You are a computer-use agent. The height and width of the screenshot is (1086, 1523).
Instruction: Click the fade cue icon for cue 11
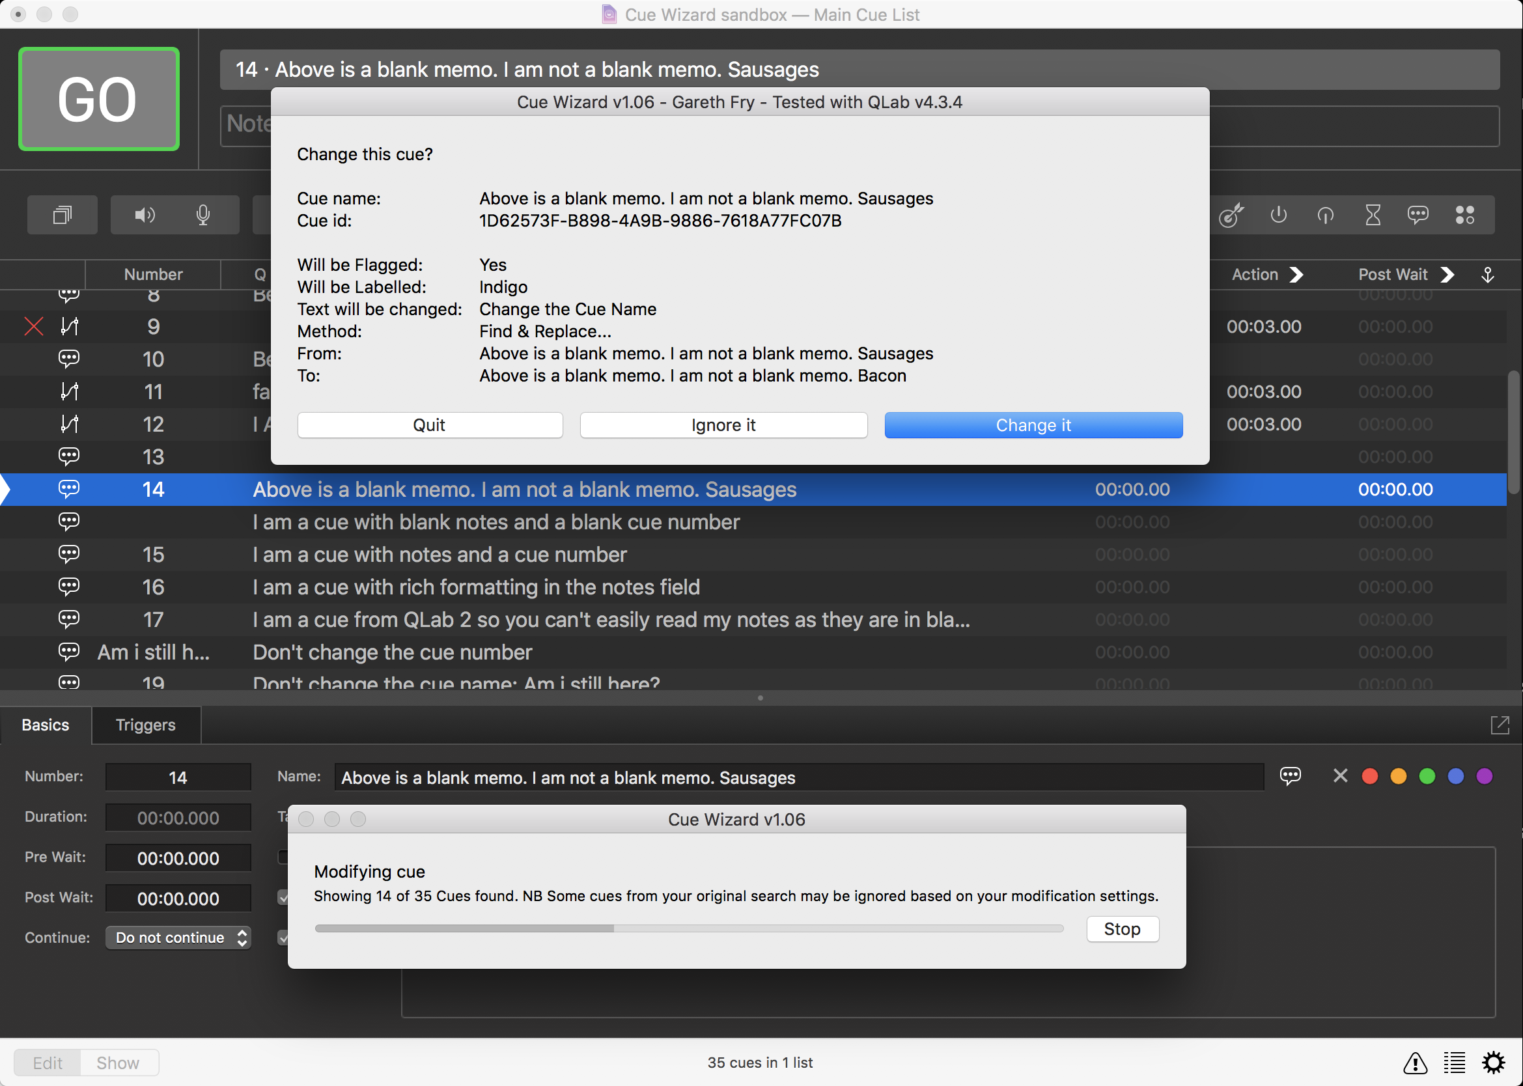(x=69, y=391)
